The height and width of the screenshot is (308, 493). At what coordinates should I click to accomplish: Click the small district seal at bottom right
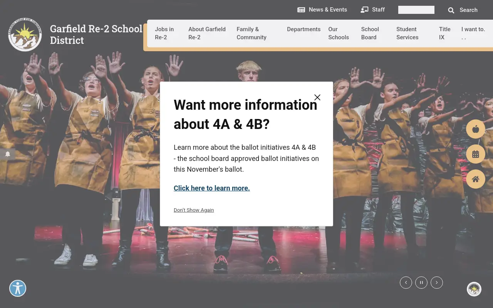coord(474,289)
